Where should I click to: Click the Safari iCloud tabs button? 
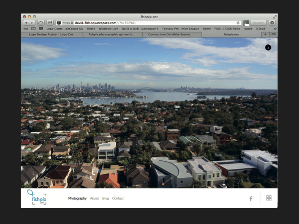coord(41,23)
